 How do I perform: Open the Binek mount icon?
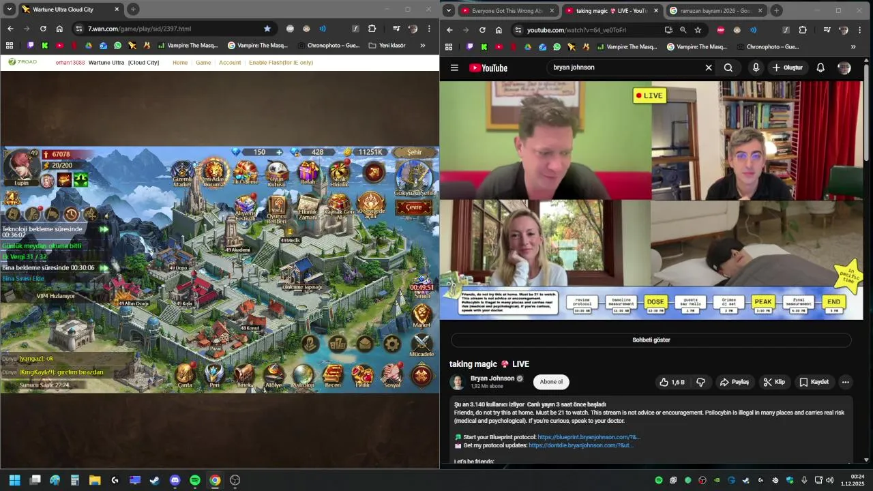[244, 376]
